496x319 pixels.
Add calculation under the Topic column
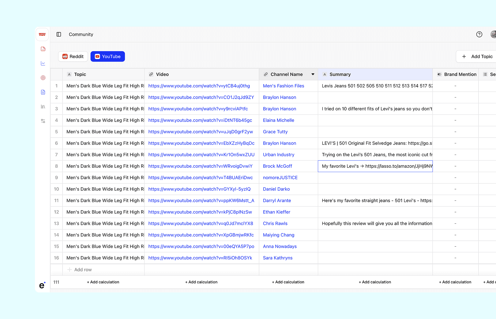(103, 282)
